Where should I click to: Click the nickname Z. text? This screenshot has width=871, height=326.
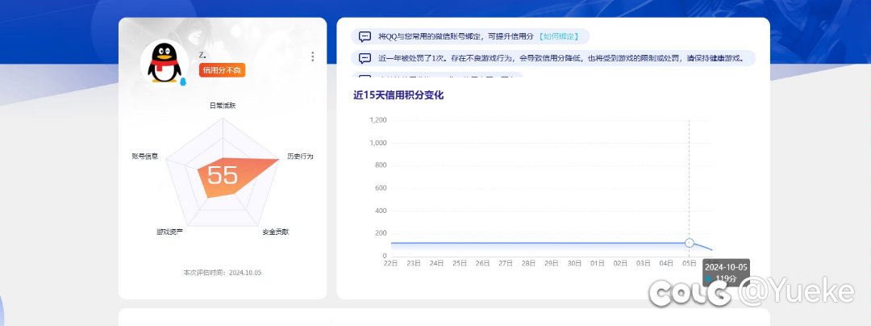pos(202,54)
